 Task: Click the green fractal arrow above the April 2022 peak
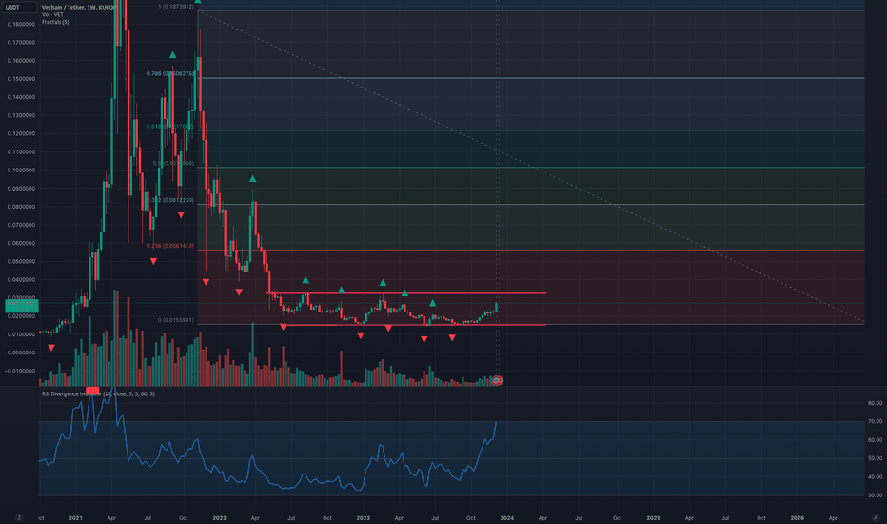pos(253,179)
